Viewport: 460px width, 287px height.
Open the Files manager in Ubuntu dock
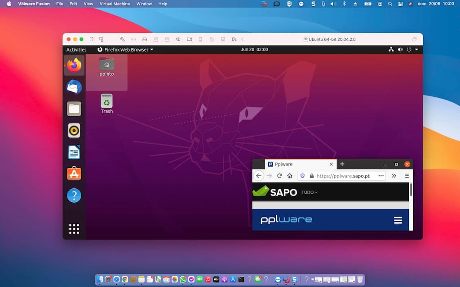74,109
